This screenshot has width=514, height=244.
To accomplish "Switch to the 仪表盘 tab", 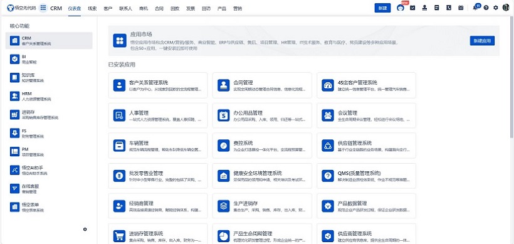I will 75,9.
